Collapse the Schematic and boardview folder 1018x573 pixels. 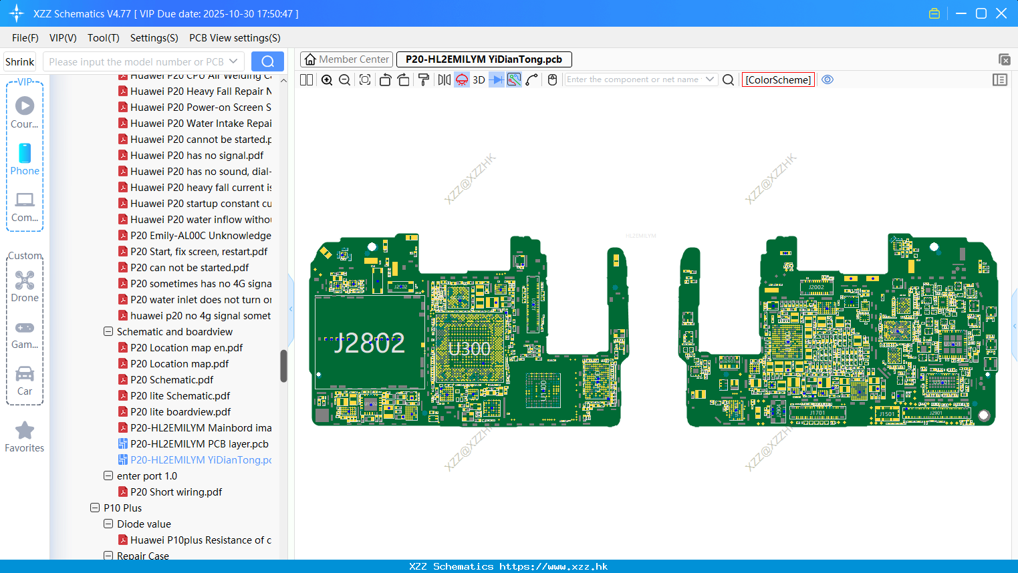pyautogui.click(x=108, y=331)
